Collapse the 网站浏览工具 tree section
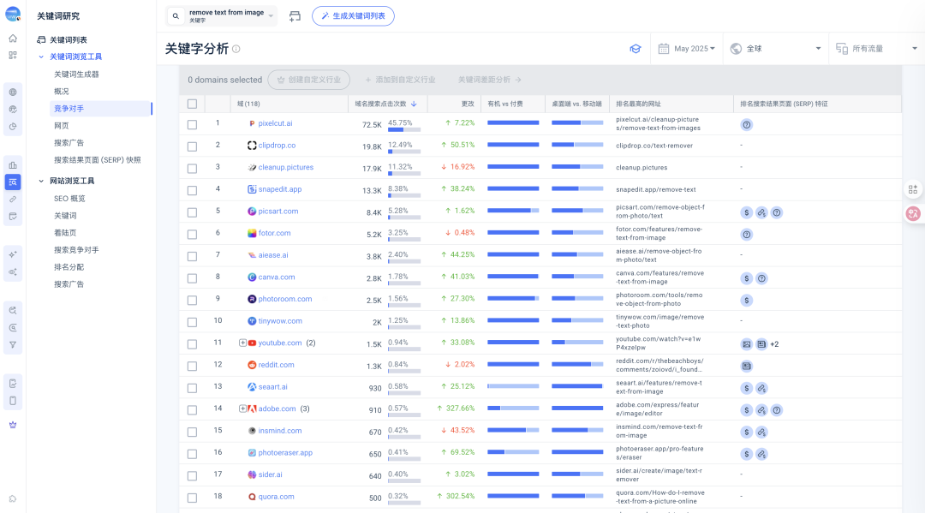The height and width of the screenshot is (513, 925). (41, 181)
